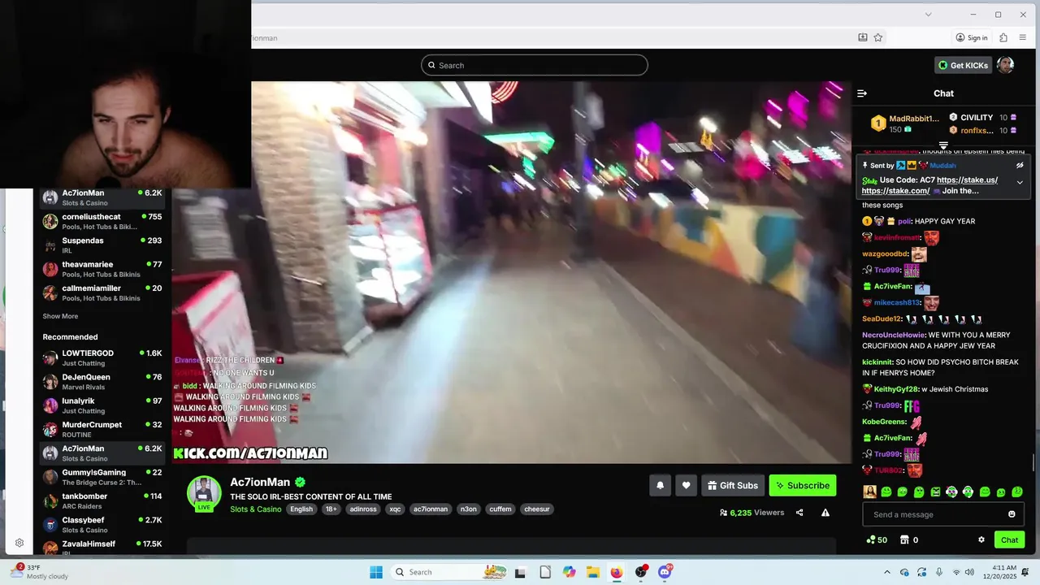Open the channel points balance 50
Viewport: 1040px width, 585px height.
877,539
